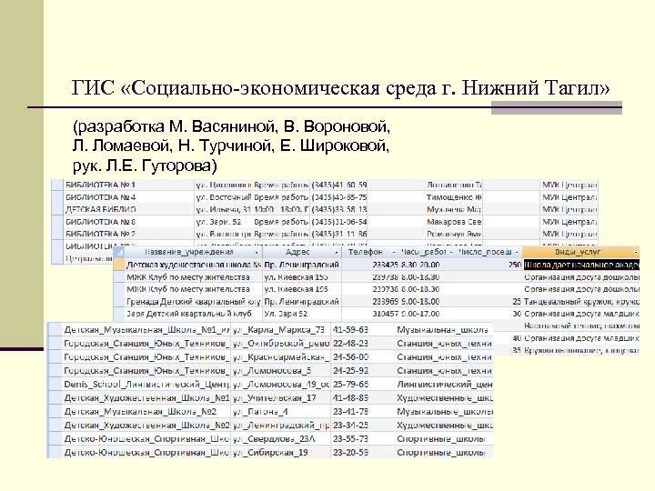This screenshot has height=491, width=655.
Task: Click the cell Детская_Художественная_Школа_№2
Action: pyautogui.click(x=146, y=426)
